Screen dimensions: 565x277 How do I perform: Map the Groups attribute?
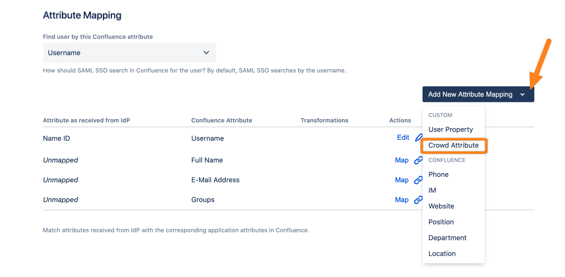click(402, 200)
